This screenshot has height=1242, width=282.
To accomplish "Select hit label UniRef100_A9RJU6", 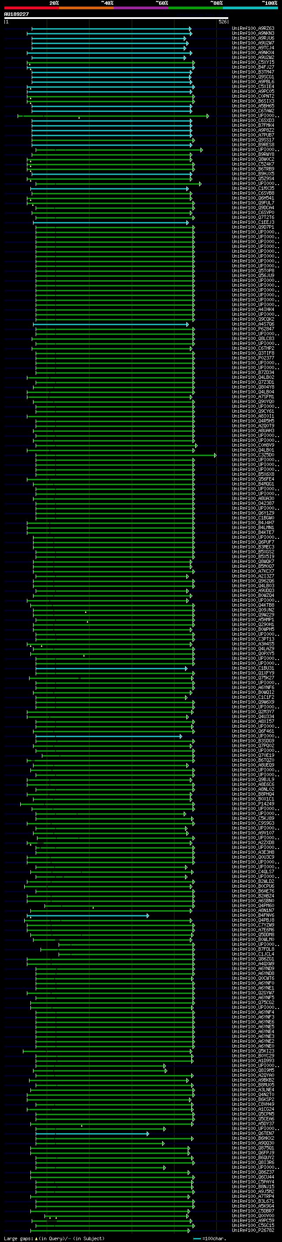I will [x=253, y=38].
